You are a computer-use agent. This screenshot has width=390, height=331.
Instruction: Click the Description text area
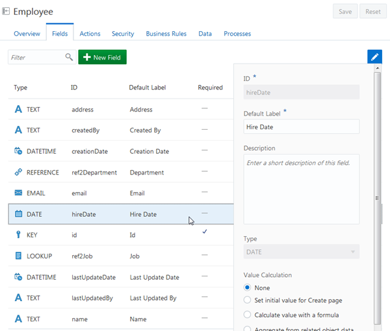[x=301, y=190]
